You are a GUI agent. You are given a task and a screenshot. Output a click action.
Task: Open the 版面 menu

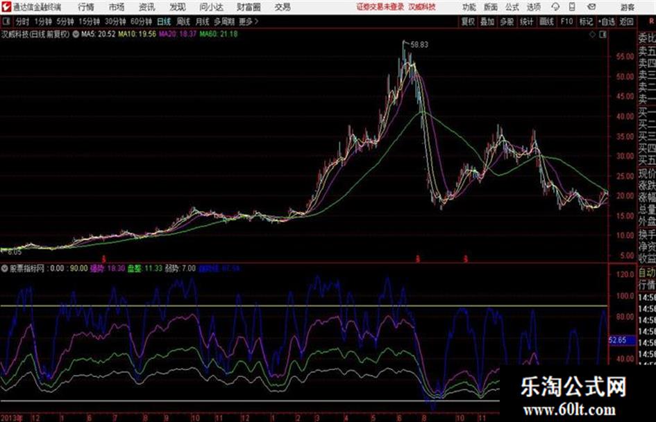(x=491, y=7)
